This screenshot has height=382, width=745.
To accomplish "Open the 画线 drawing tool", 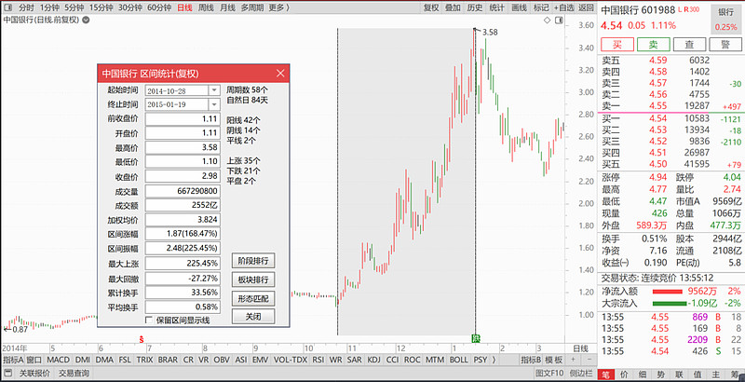I will (519, 7).
